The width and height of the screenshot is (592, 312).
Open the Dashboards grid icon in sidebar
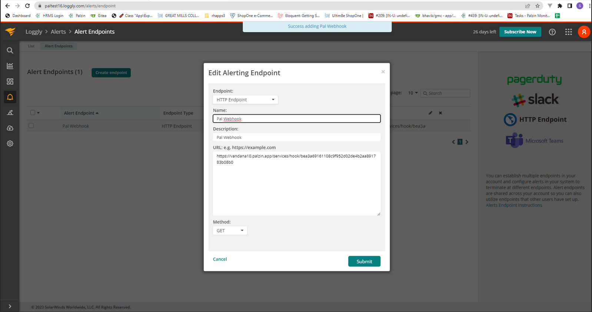(x=10, y=81)
